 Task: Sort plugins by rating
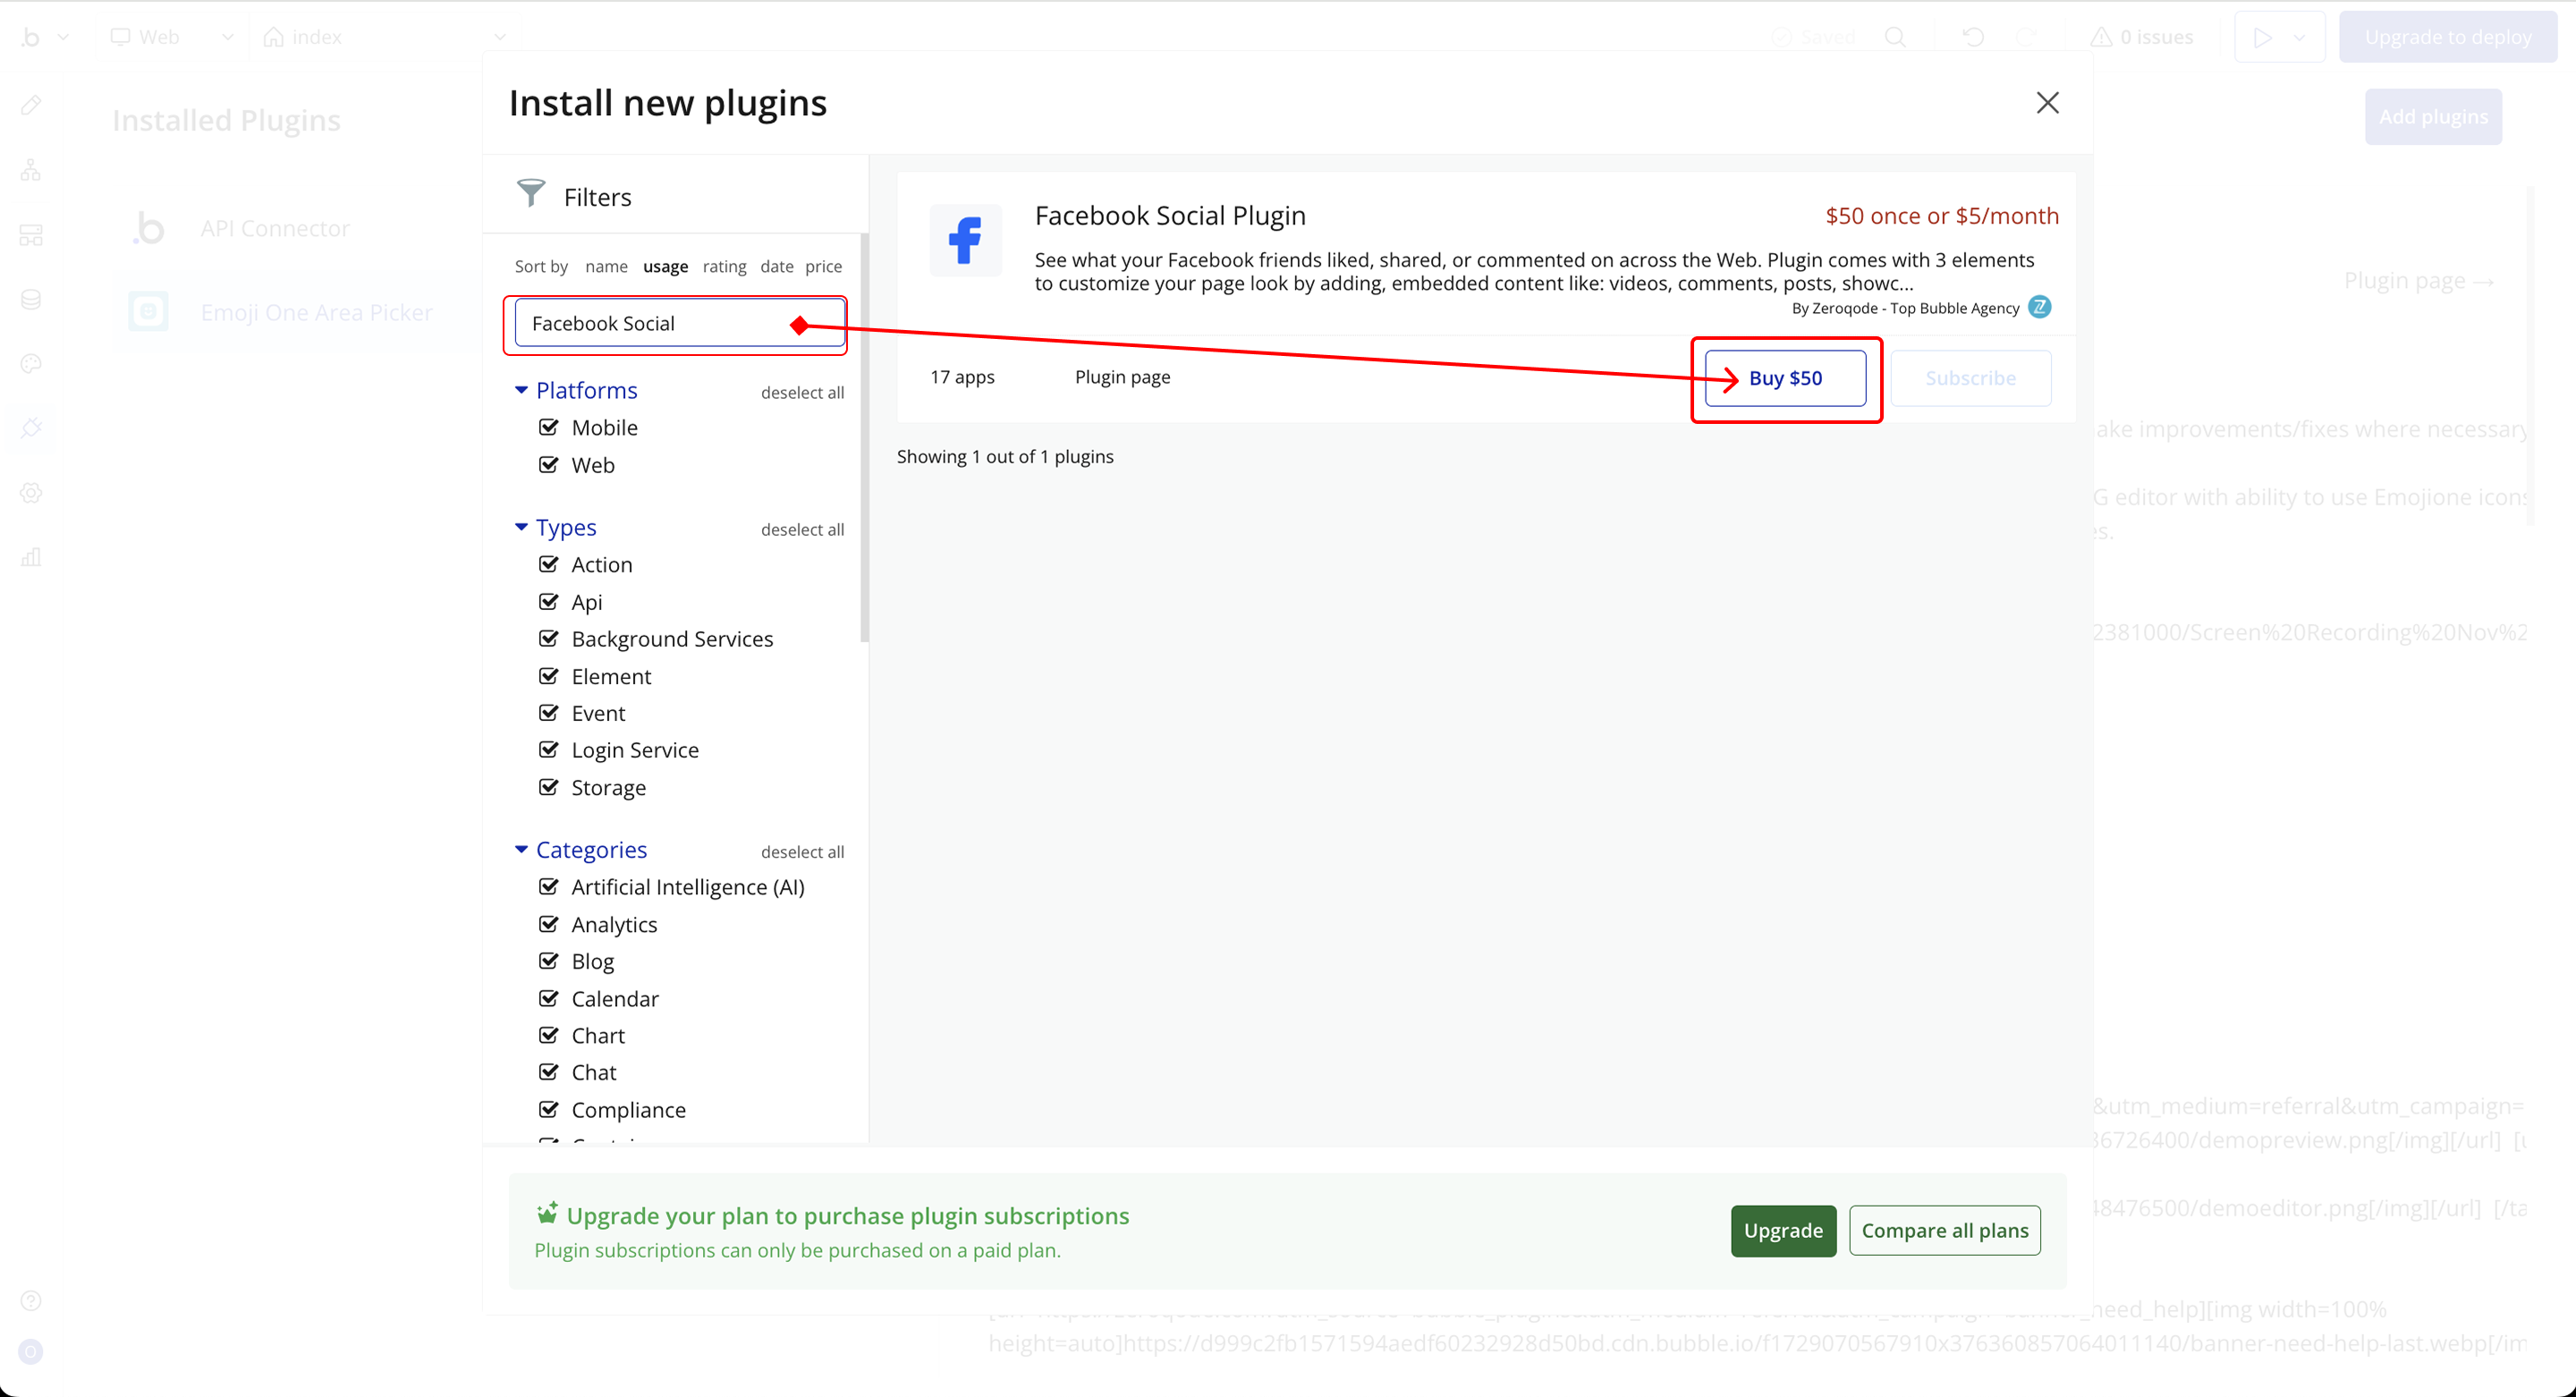(724, 267)
